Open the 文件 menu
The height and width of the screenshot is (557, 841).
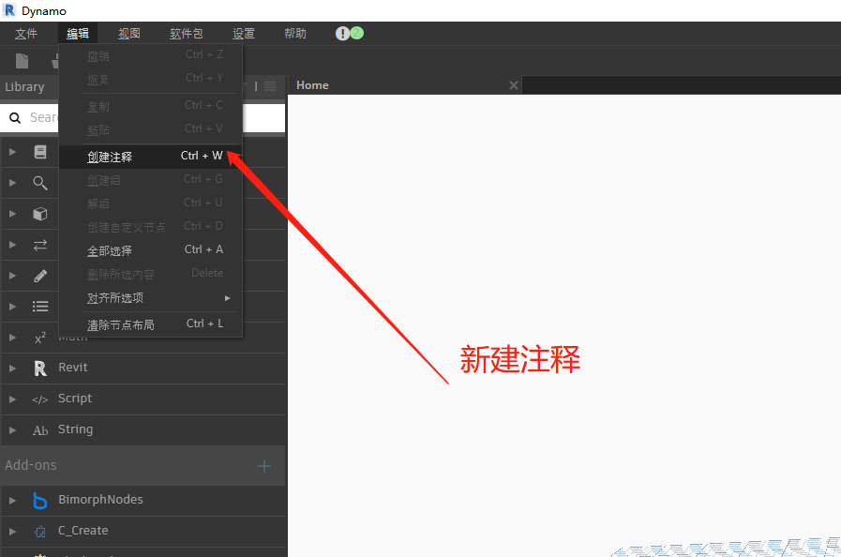tap(25, 34)
